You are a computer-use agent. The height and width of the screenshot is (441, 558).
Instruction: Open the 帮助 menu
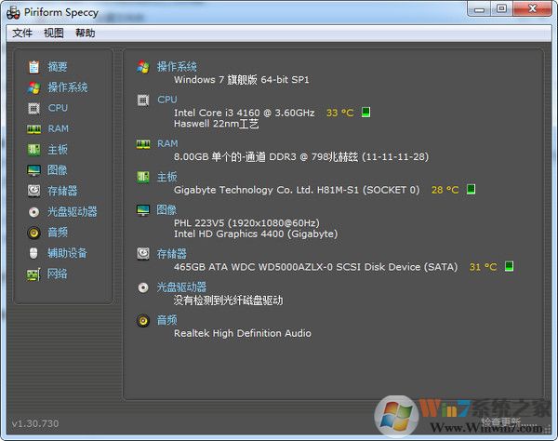(x=85, y=33)
